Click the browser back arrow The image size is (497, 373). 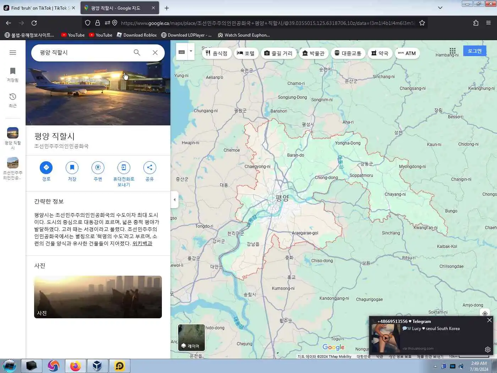point(9,23)
